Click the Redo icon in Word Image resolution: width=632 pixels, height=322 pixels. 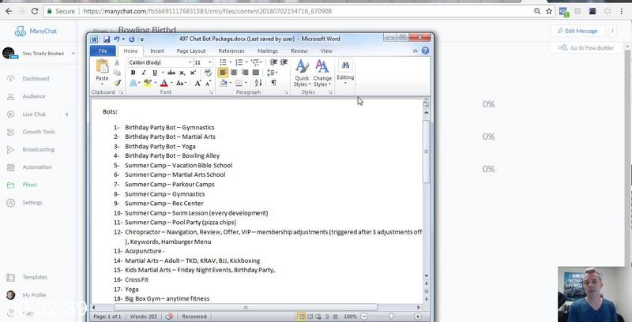coord(131,39)
